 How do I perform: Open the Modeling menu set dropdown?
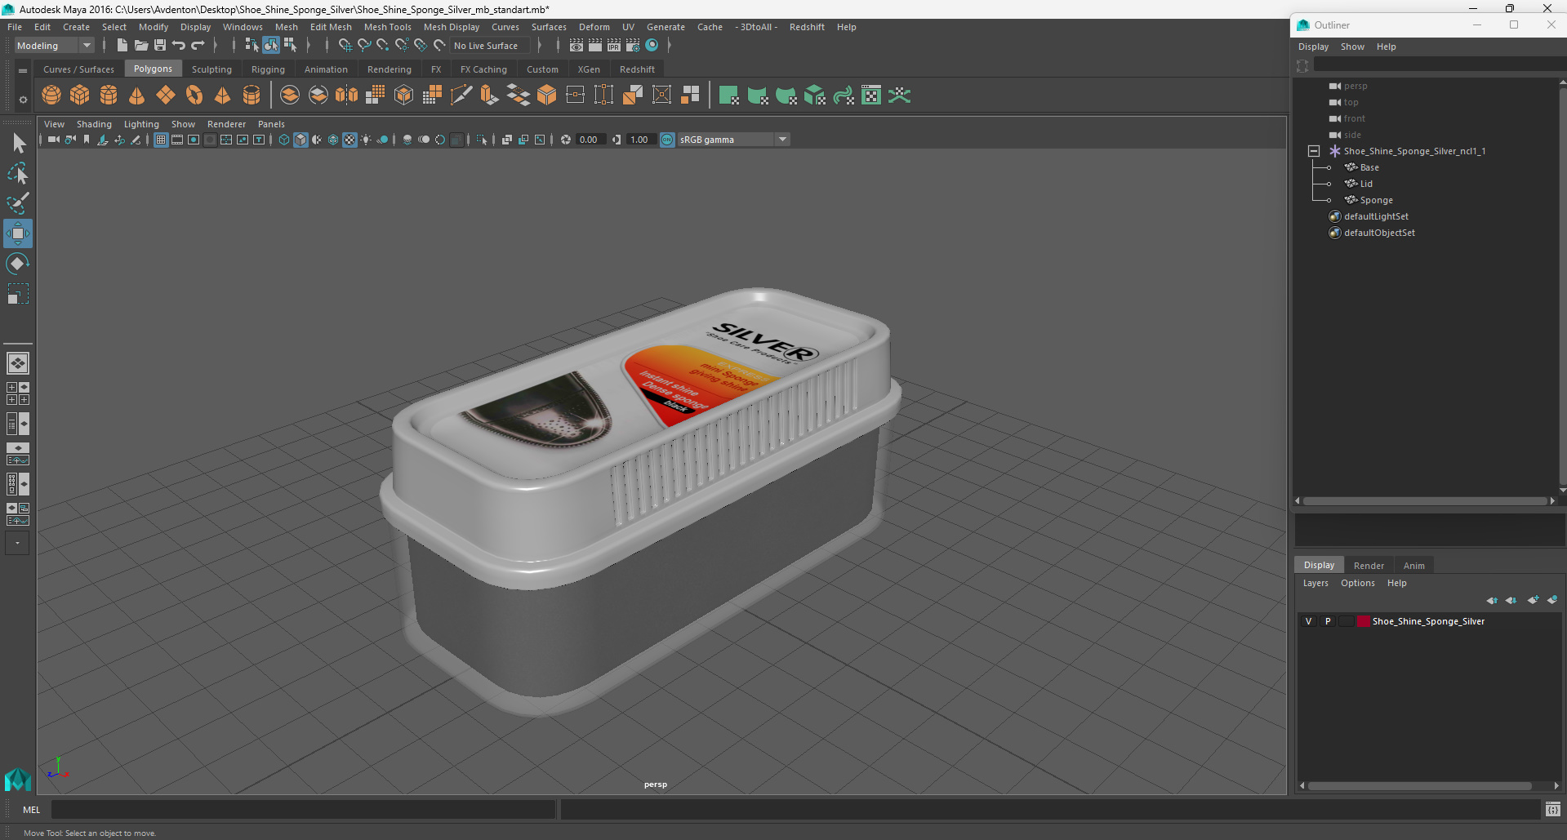54,46
